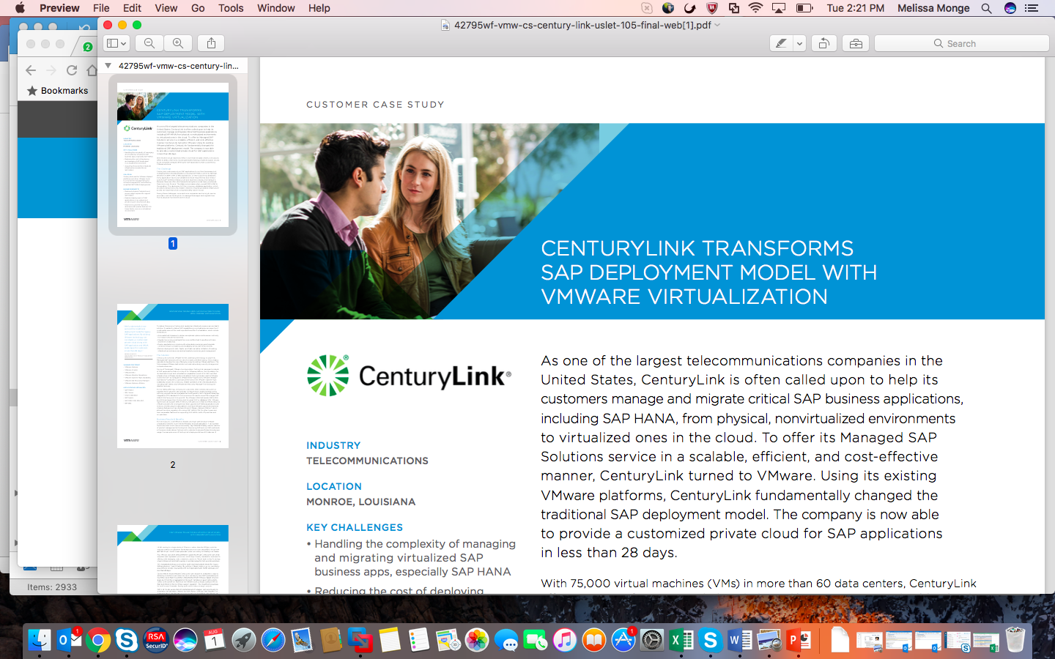Open PowerPoint from the Dock
The height and width of the screenshot is (659, 1055).
point(798,640)
